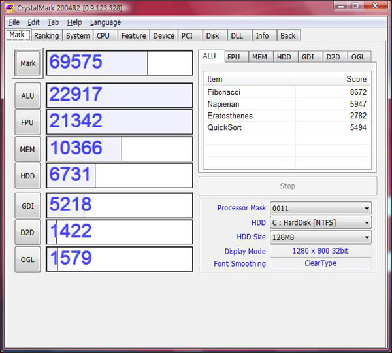Run the ALU benchmark button
This screenshot has width=392, height=353.
click(x=27, y=95)
